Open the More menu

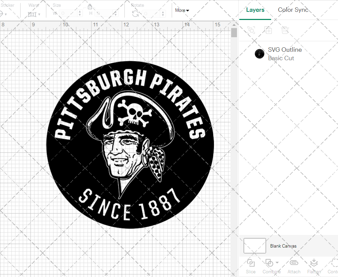click(x=182, y=10)
